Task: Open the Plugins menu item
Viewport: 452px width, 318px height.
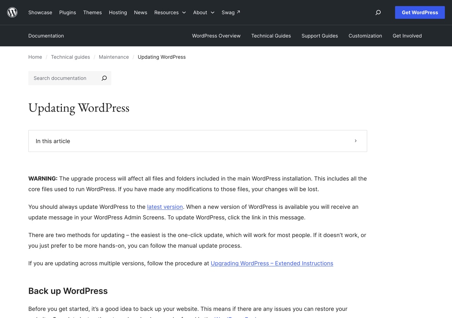Action: click(x=68, y=12)
